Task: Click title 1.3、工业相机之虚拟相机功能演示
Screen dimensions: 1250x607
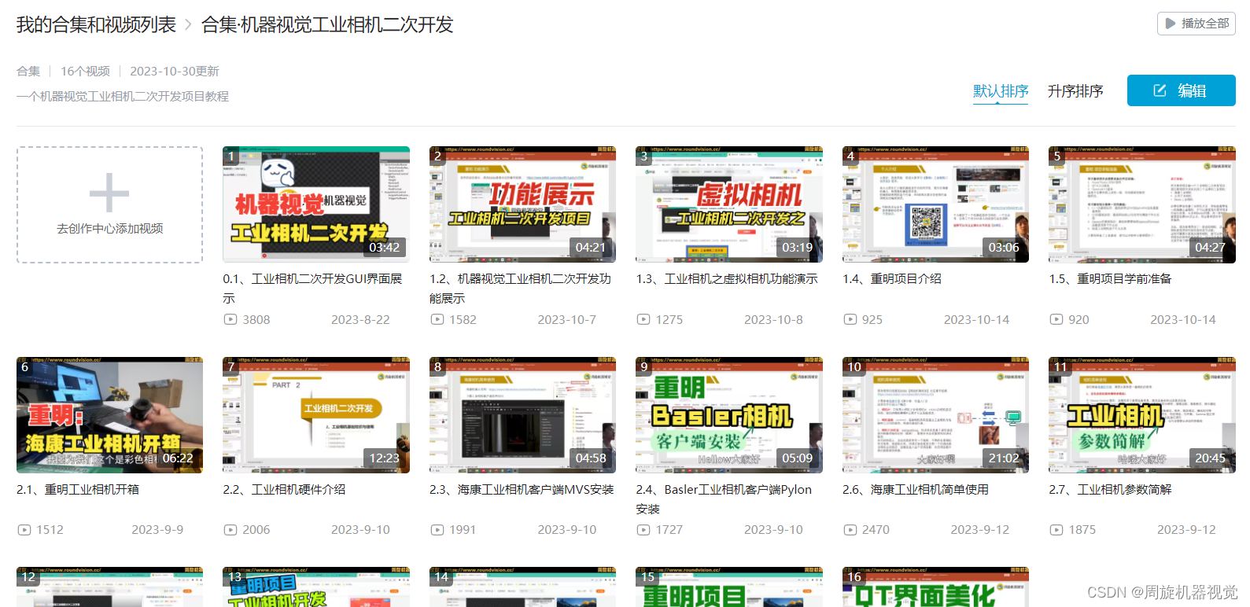Action: (x=727, y=279)
